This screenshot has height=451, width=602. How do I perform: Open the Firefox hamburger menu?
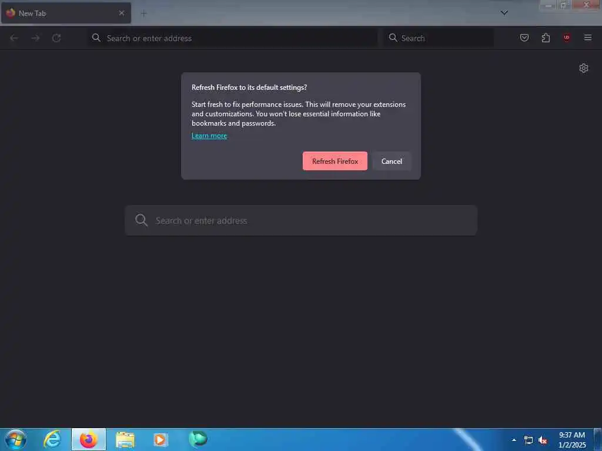(588, 38)
